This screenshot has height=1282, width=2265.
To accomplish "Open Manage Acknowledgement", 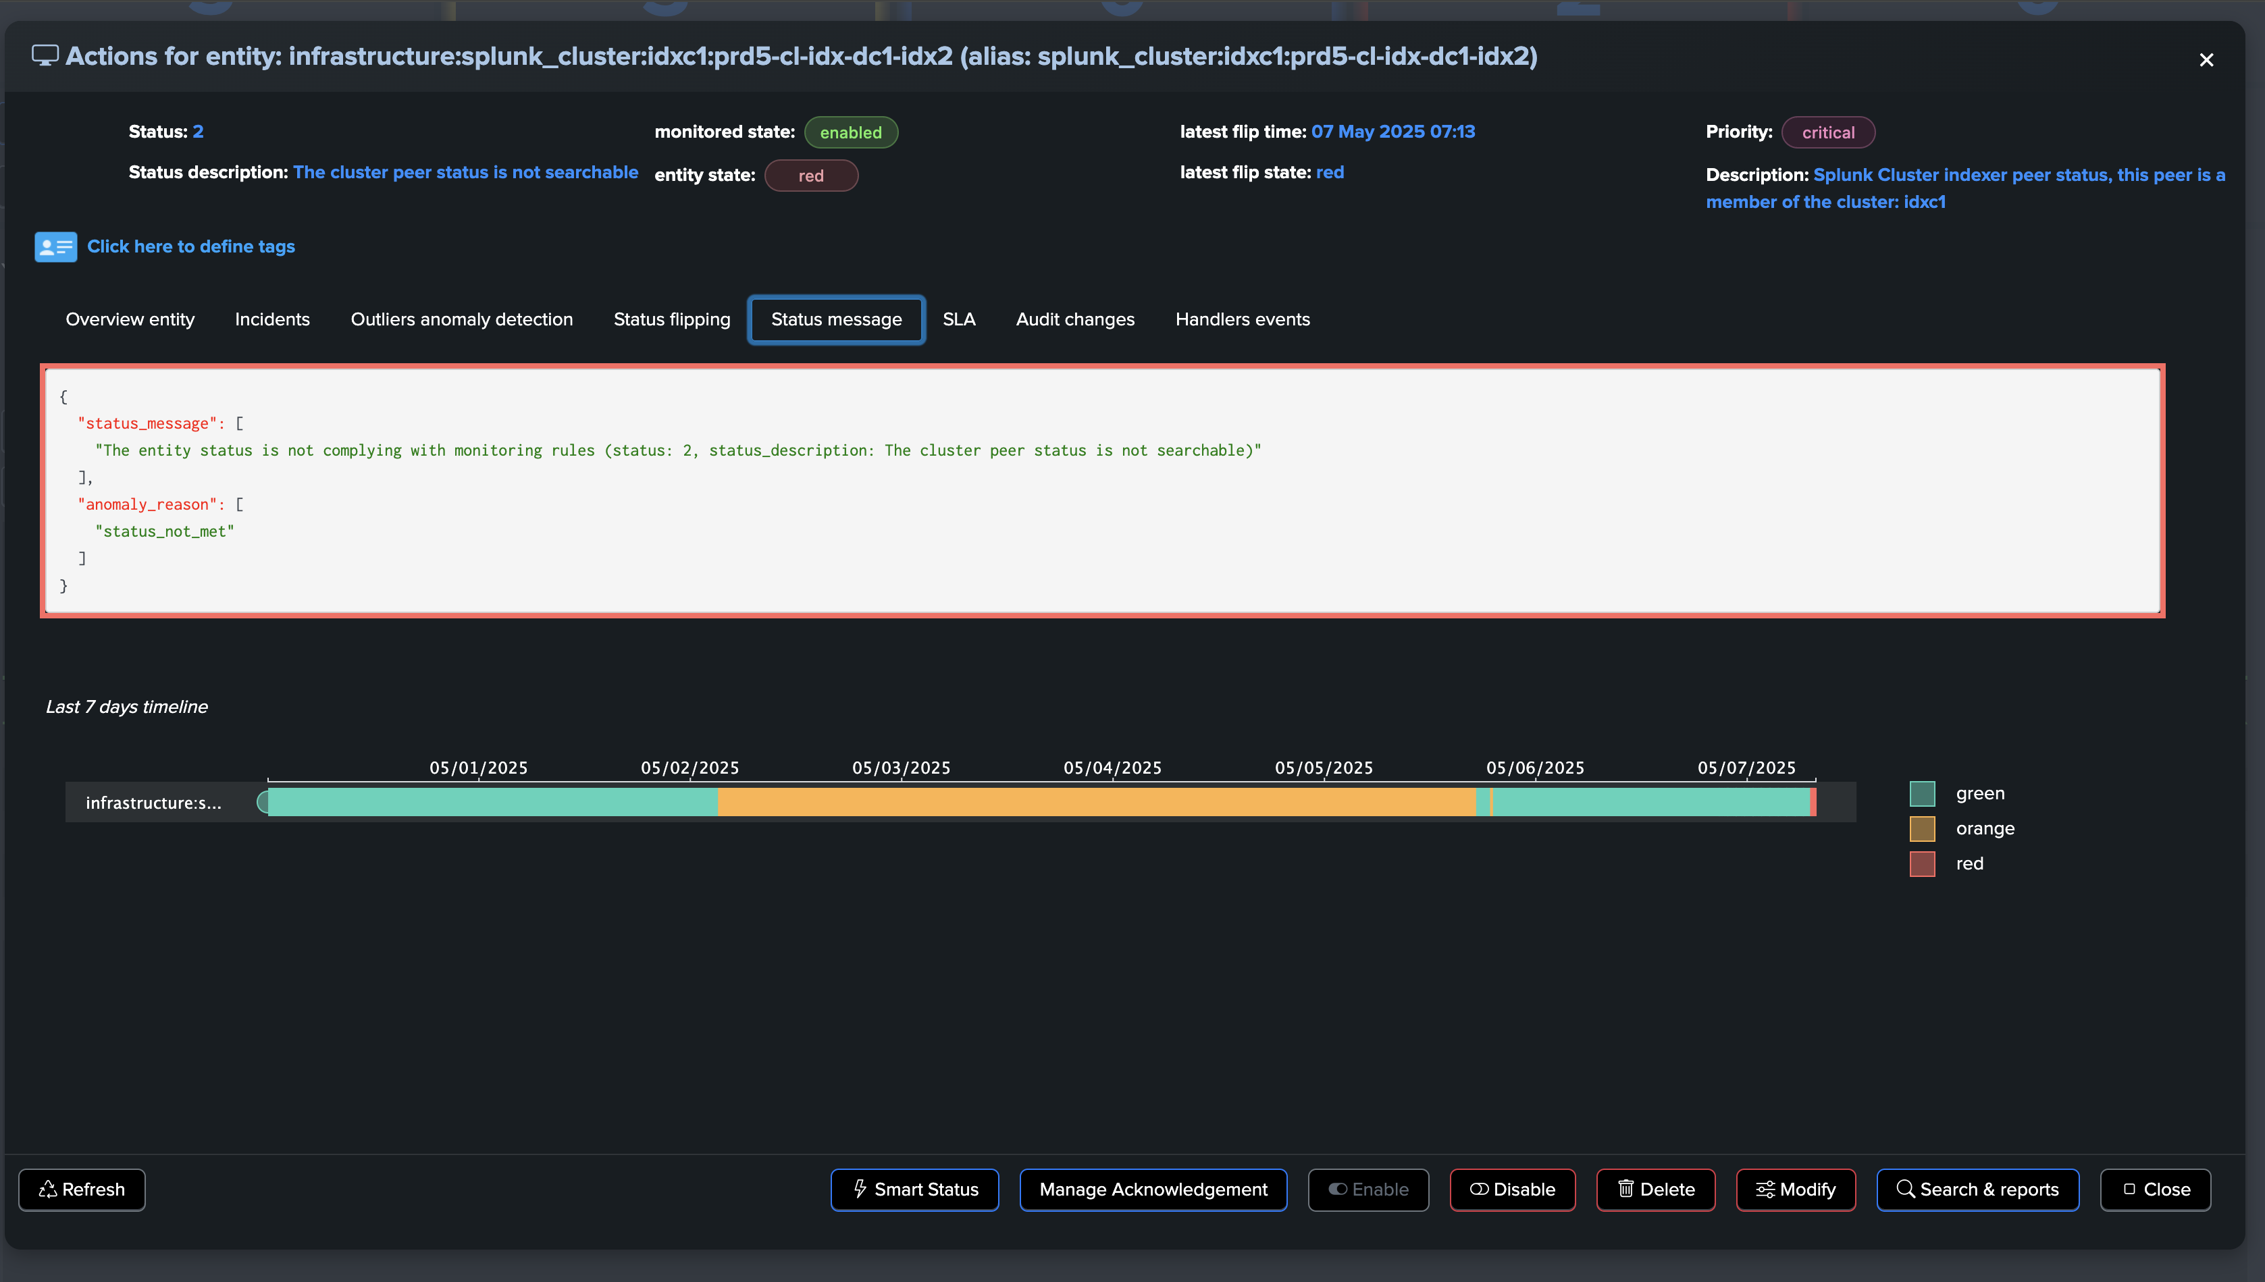I will (x=1153, y=1190).
